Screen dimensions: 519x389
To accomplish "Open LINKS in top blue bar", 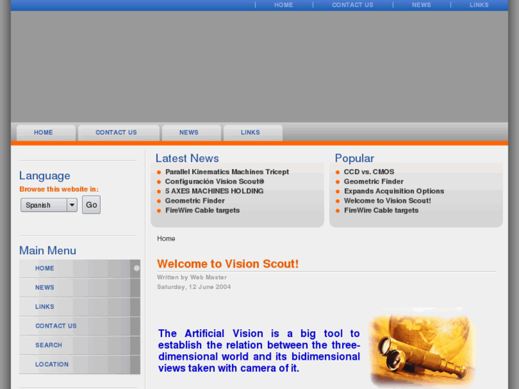I will [x=479, y=5].
